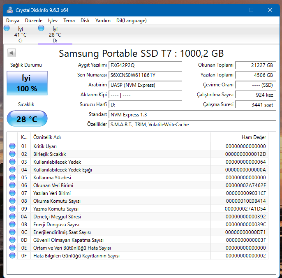Open the Yardım menu
This screenshot has height=278, width=282.
click(x=103, y=21)
